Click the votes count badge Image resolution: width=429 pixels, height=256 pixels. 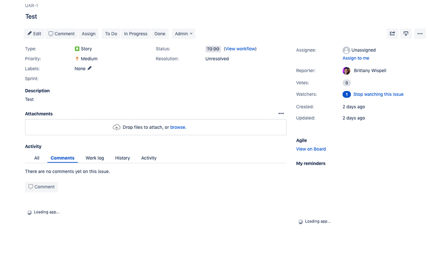[347, 83]
